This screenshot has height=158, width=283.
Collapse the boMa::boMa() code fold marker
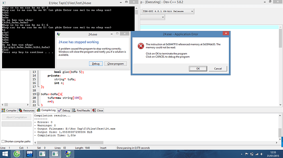(x=38, y=94)
